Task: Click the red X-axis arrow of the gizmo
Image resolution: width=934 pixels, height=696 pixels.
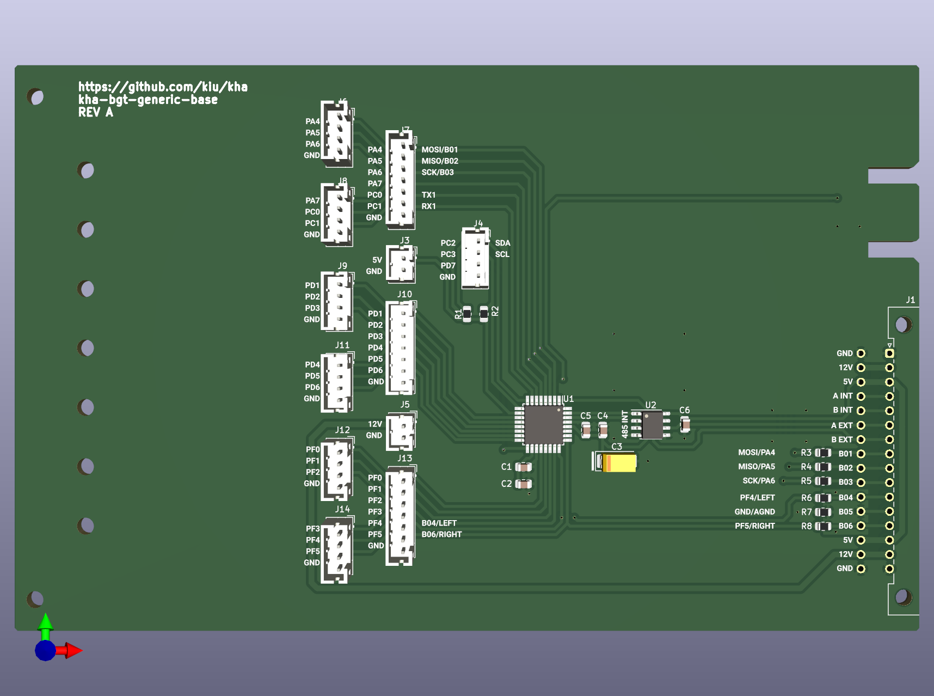Action: click(70, 650)
